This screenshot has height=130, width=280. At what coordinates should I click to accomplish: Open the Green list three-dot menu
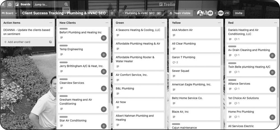[x=163, y=23]
